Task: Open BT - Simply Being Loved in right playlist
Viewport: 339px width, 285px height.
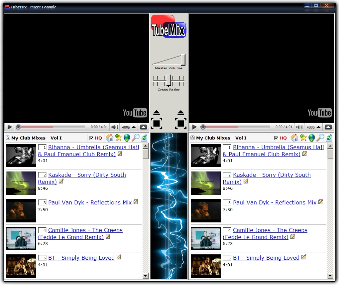Action: [266, 258]
